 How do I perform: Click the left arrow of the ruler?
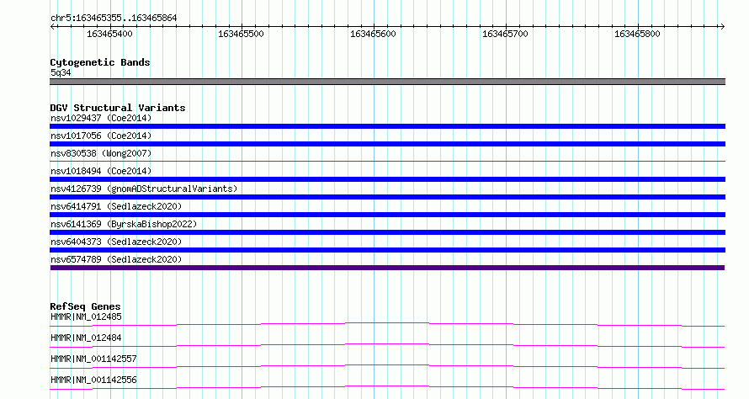coord(53,27)
